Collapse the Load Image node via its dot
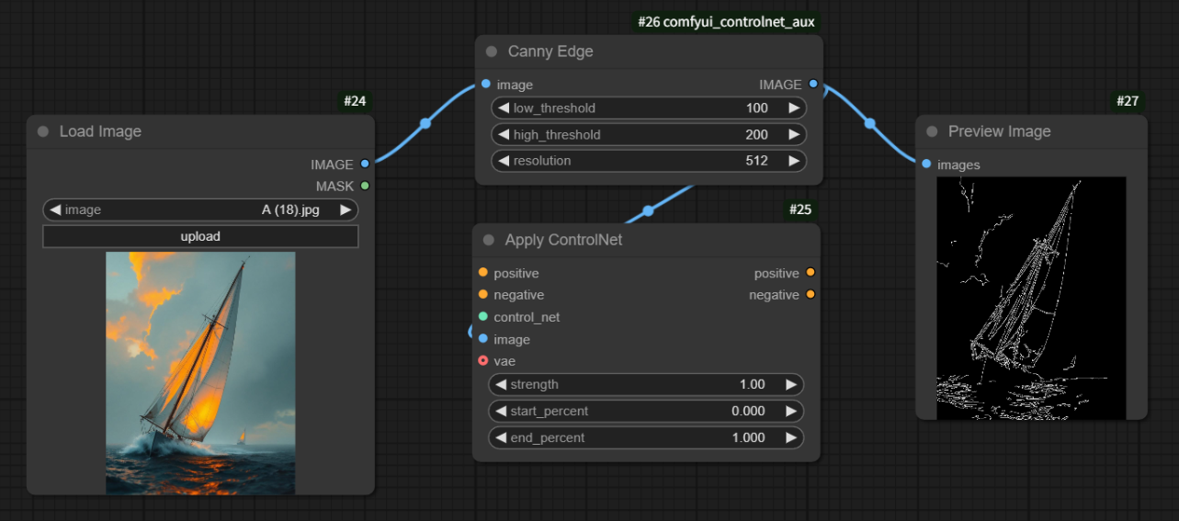Image resolution: width=1179 pixels, height=521 pixels. click(x=43, y=131)
